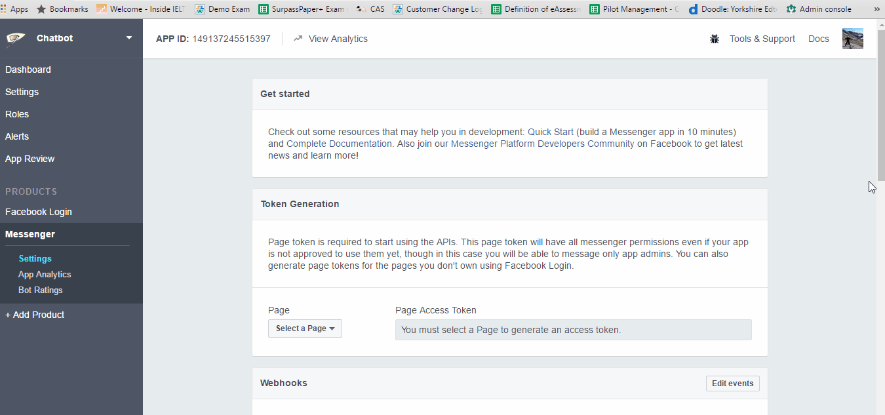Open the SurpassPaper+ Exam bookmark
This screenshot has height=415, width=885.
[x=303, y=9]
